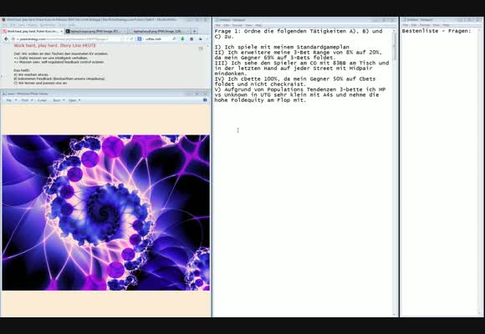
Task: Click the green download arrow icon
Action: (182, 39)
